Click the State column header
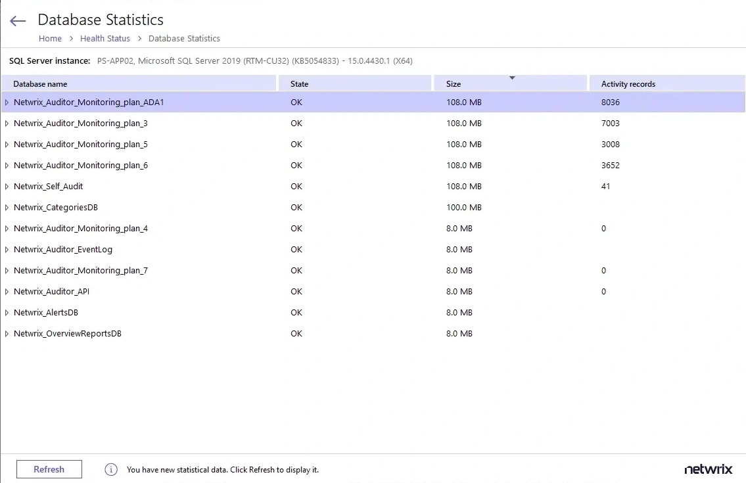The width and height of the screenshot is (746, 483). (x=299, y=83)
